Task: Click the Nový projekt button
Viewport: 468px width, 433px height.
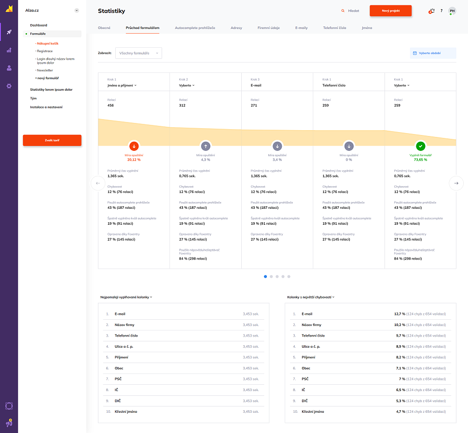Action: [x=390, y=11]
